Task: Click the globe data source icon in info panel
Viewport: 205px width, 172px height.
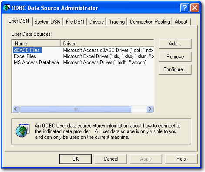Action: coord(23,131)
